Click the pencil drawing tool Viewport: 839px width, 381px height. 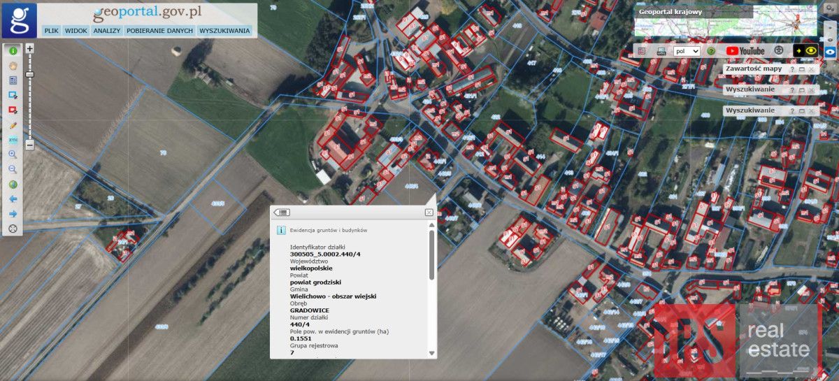tap(13, 124)
